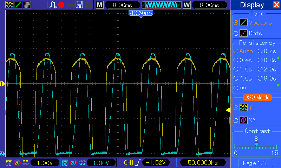This screenshot has width=281, height=168.
Task: Click the M main timebase label
Action: 100,5
